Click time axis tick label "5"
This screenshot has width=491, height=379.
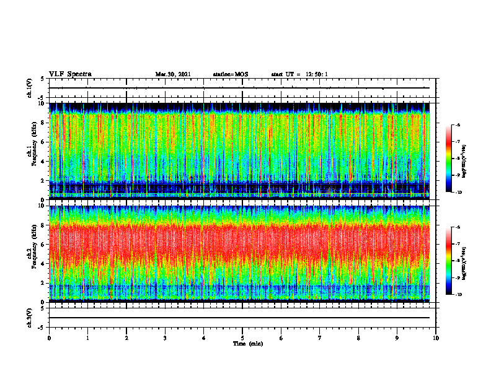tap(242, 338)
